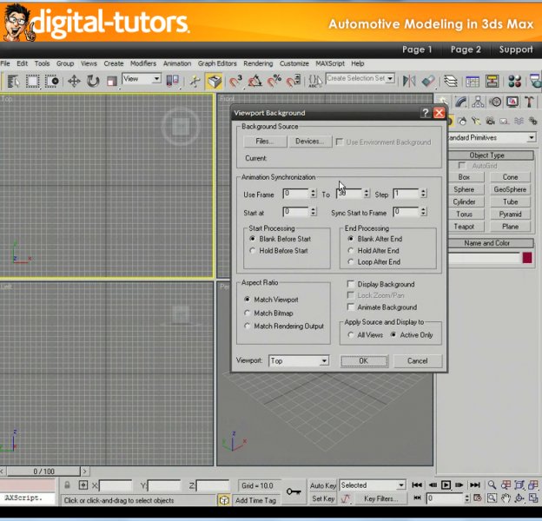Image resolution: width=542 pixels, height=521 pixels.
Task: Switch to the Modify command panel icon
Action: coord(461,102)
